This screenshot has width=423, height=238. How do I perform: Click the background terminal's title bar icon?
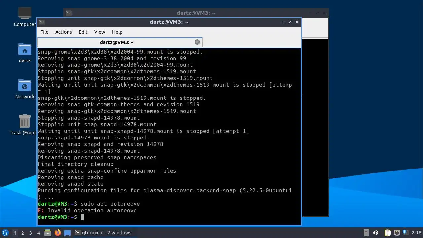[68, 13]
